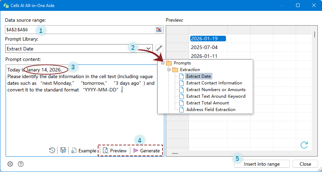Click the pencil edit prompt icon
Screen dimensions: 322x172
(159, 48)
